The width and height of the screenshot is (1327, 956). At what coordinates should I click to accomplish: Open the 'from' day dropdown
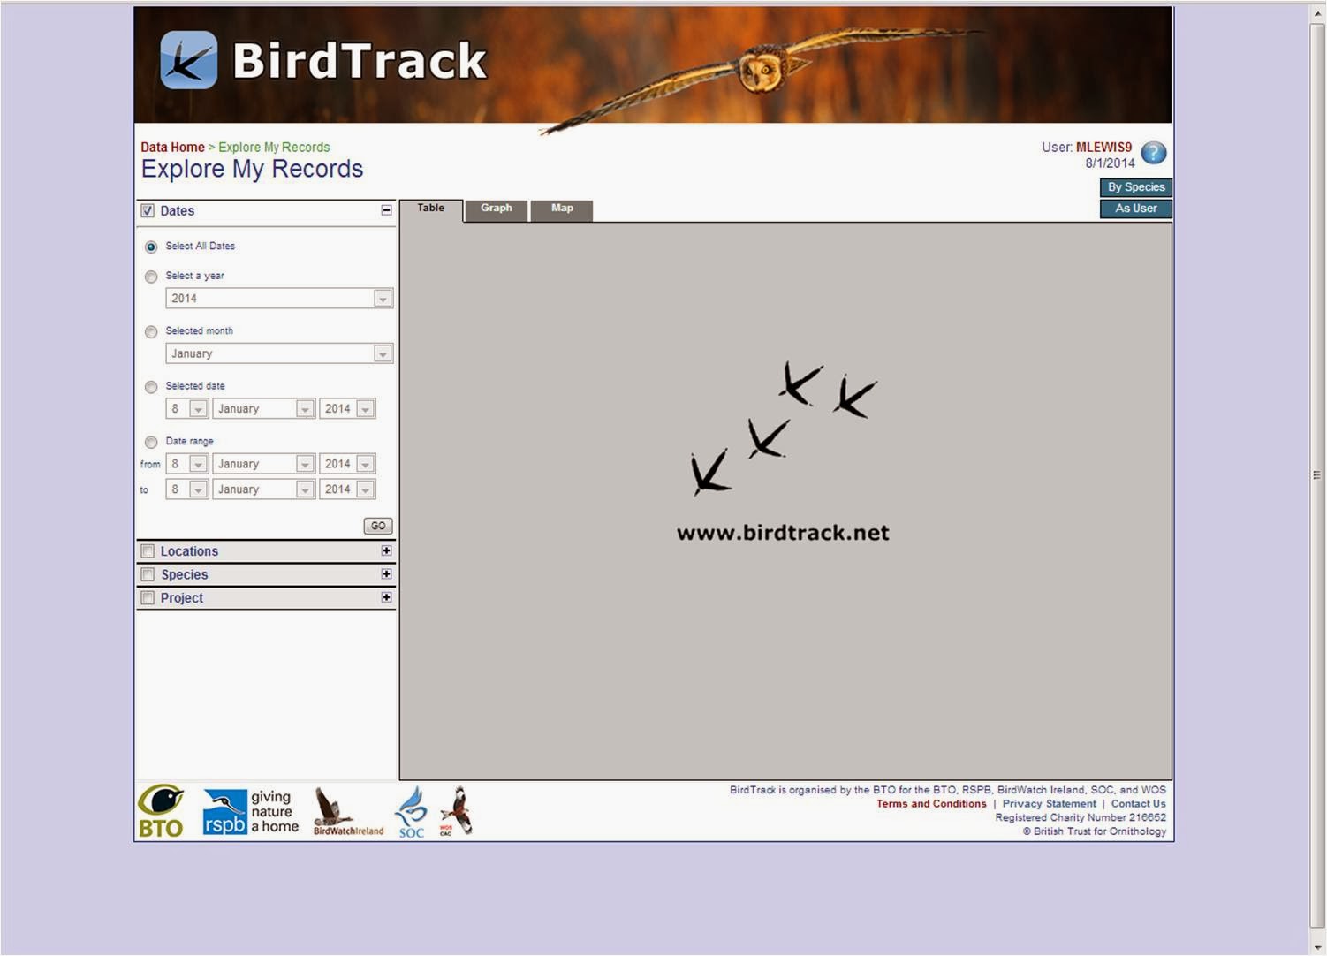tap(187, 464)
